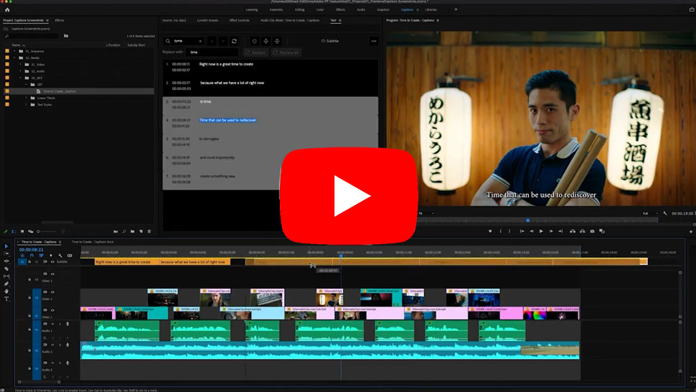The height and width of the screenshot is (392, 696).
Task: Click the wrench settings icon in Program monitor
Action: point(665,213)
